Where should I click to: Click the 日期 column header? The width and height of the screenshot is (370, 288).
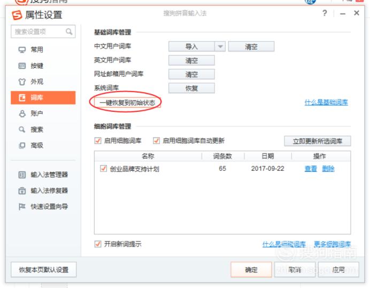point(268,156)
